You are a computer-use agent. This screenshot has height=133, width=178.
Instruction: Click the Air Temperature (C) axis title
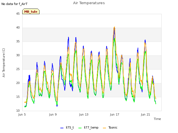(x=4, y=63)
